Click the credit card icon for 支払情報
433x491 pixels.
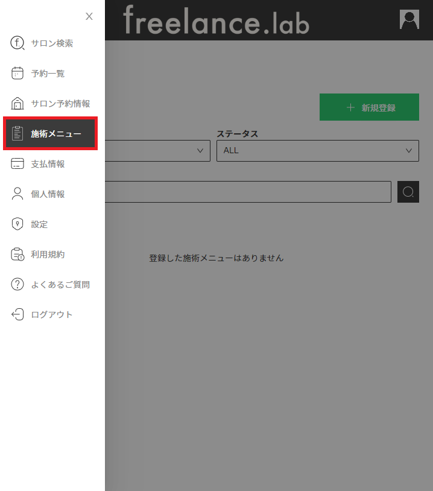(17, 164)
